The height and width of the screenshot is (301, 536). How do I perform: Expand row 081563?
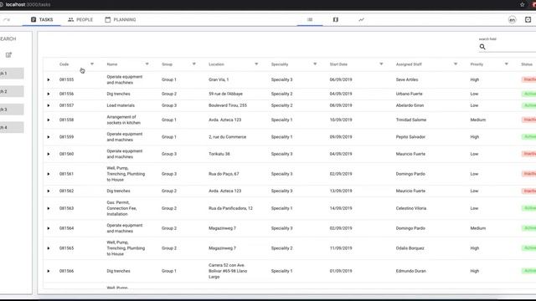pyautogui.click(x=49, y=208)
